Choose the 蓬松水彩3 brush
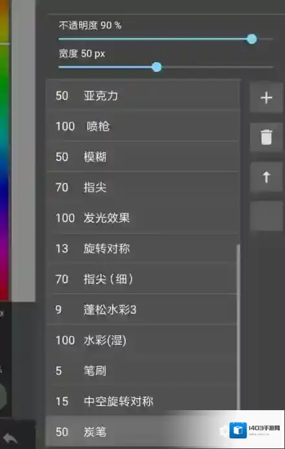Image resolution: width=285 pixels, height=449 pixels. pyautogui.click(x=142, y=309)
